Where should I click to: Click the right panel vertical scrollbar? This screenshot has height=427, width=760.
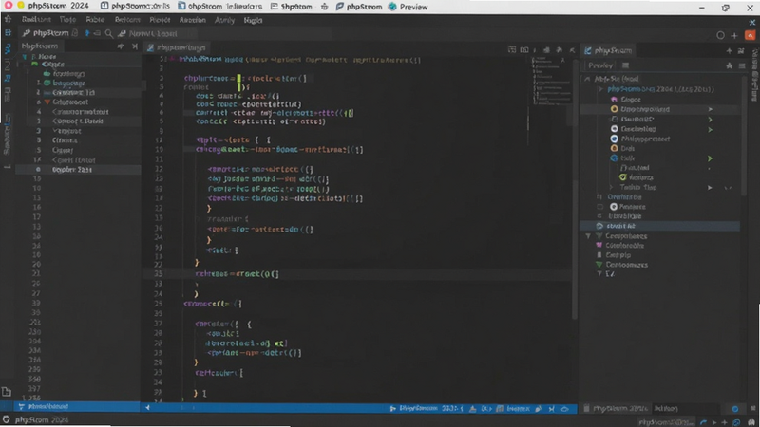(744, 136)
